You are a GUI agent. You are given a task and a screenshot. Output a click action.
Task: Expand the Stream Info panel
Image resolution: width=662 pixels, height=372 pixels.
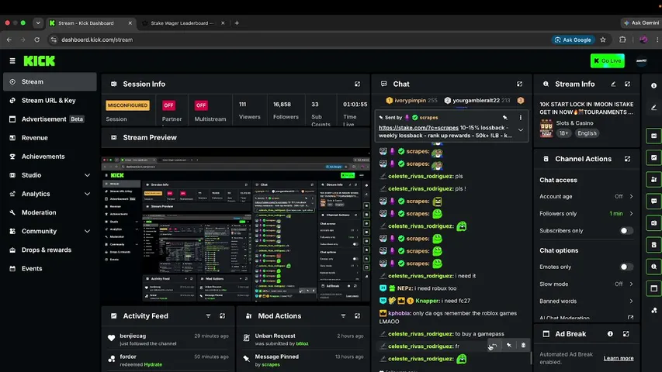click(627, 84)
